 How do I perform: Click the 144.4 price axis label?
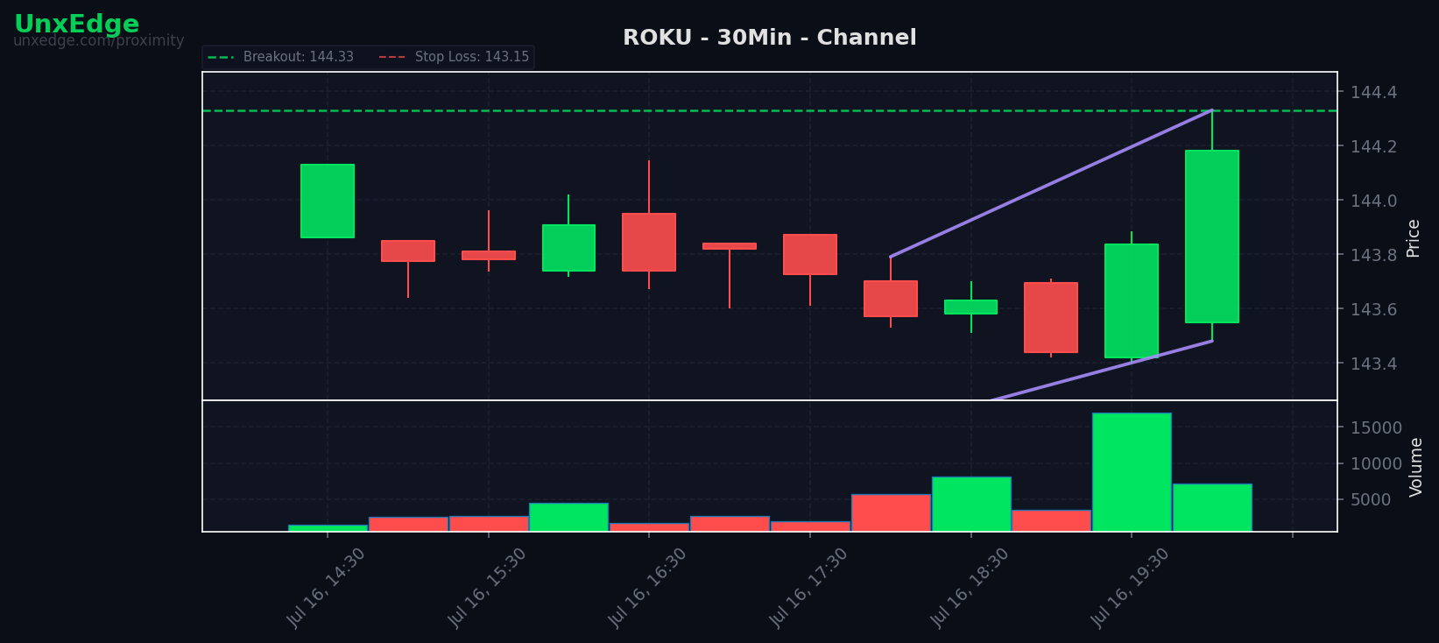click(1375, 92)
